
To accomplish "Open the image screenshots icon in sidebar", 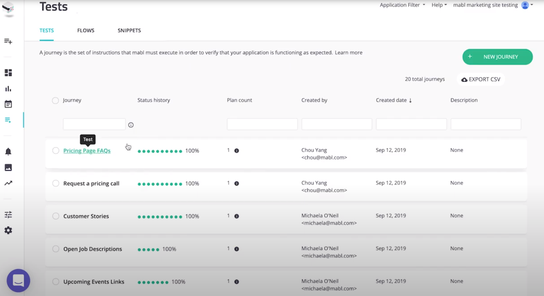I will point(8,167).
